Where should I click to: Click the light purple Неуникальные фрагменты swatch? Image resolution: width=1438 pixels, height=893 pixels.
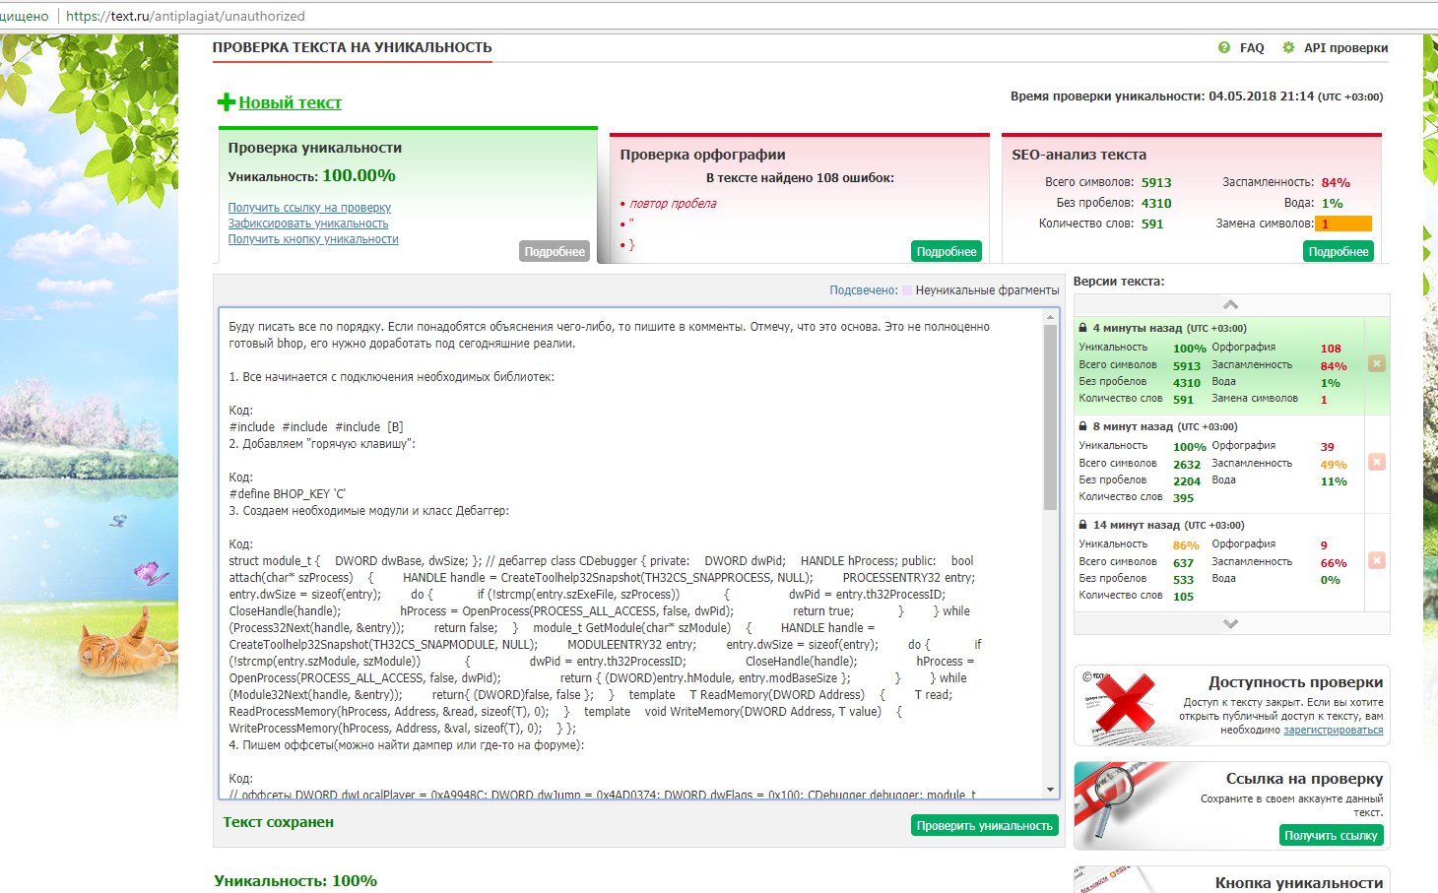point(907,290)
